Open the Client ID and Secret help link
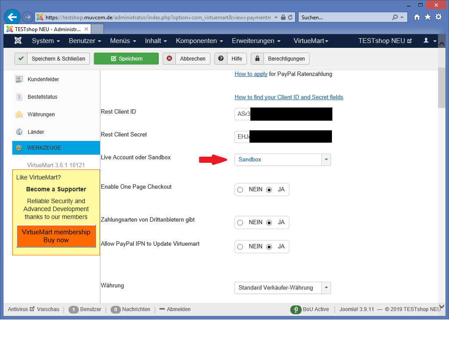 289,97
